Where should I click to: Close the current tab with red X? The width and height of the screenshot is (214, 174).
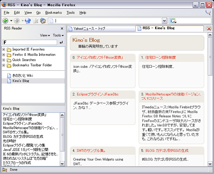209,28
